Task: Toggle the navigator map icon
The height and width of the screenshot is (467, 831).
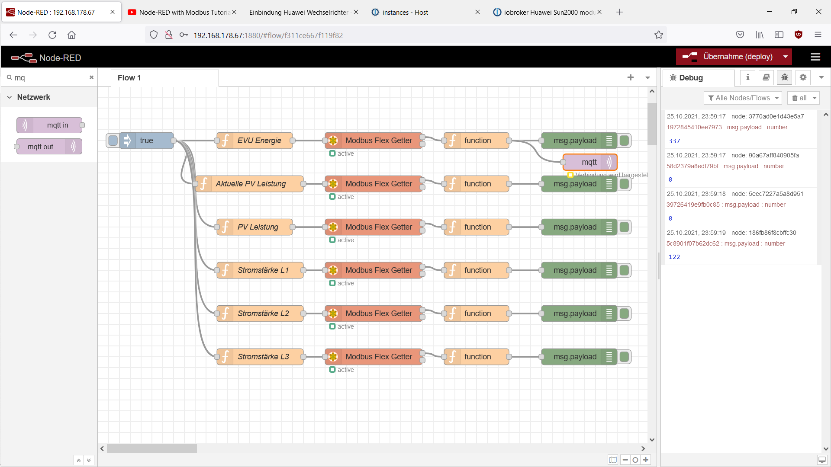Action: [x=613, y=460]
